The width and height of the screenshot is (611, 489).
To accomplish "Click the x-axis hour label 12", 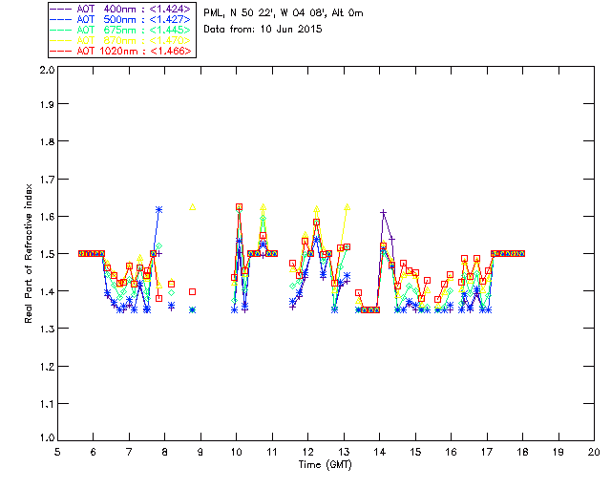I will [x=307, y=452].
